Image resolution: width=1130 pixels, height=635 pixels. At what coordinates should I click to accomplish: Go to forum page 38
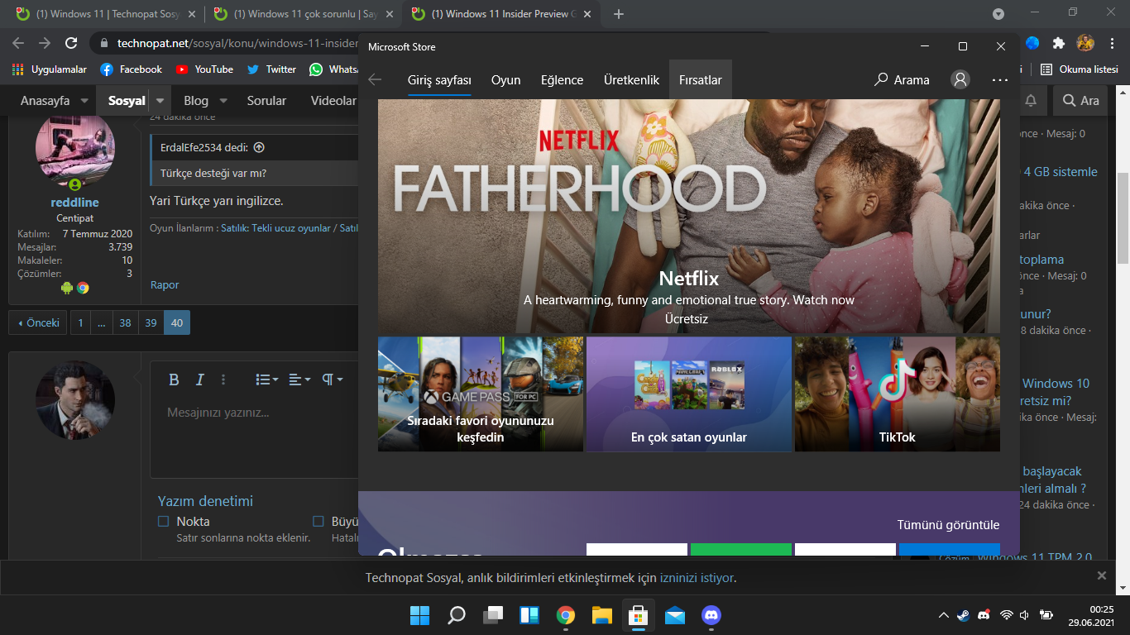[x=125, y=323]
